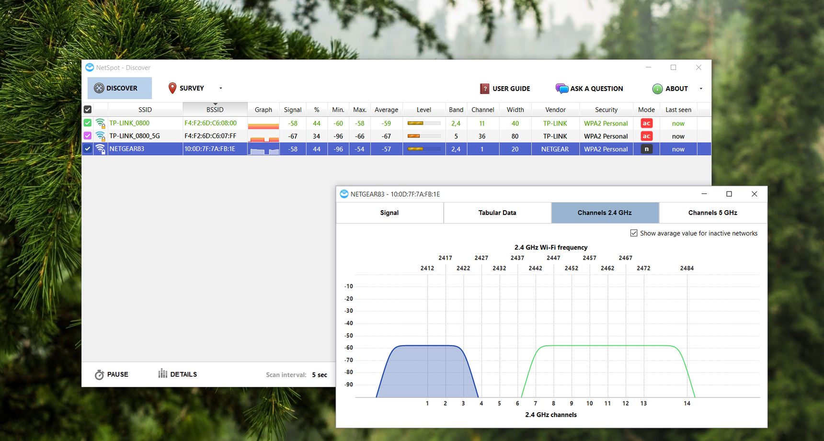Sort by the Channel column header
Screen dimensions: 824x441
pos(483,110)
